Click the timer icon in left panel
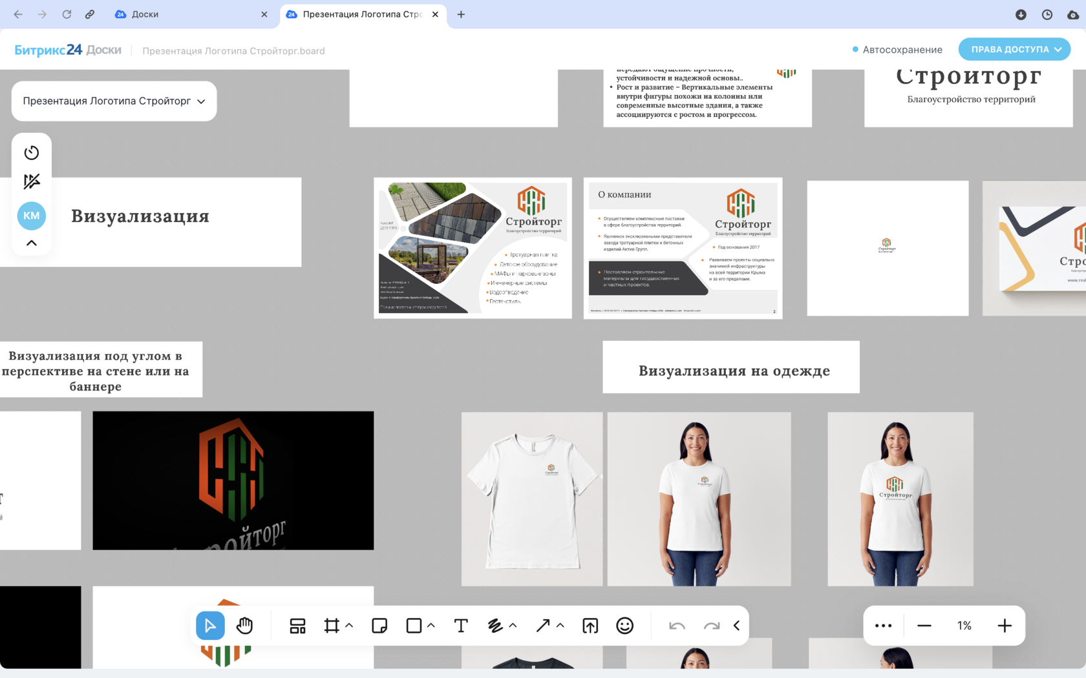 pos(32,153)
